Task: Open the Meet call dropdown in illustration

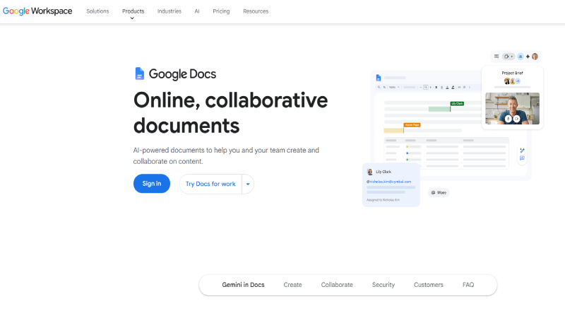Action: [x=509, y=57]
